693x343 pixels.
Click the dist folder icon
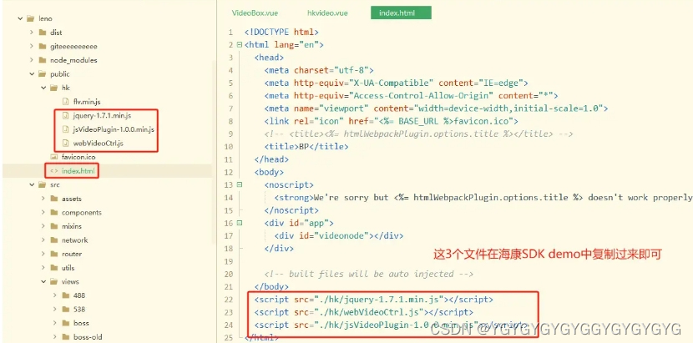(x=43, y=33)
